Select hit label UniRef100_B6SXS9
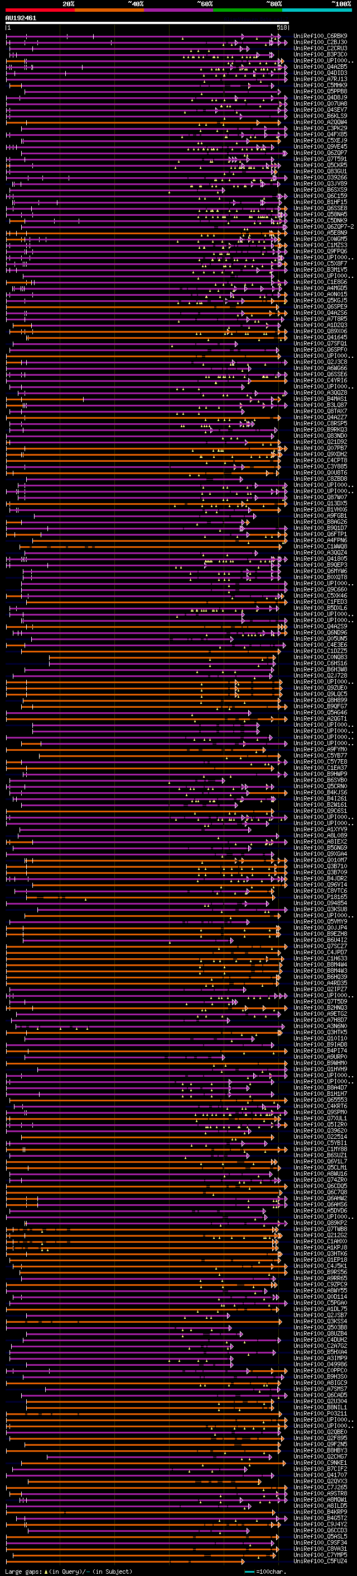Image resolution: width=357 pixels, height=1576 pixels. click(320, 190)
